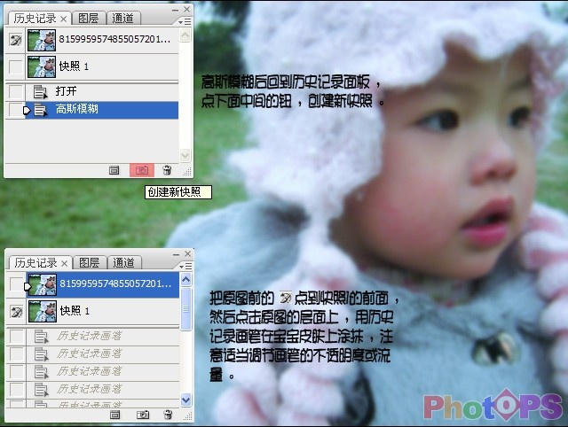The width and height of the screenshot is (568, 427).
Task: Switch to 通道 tab in lower panel
Action: click(x=123, y=262)
